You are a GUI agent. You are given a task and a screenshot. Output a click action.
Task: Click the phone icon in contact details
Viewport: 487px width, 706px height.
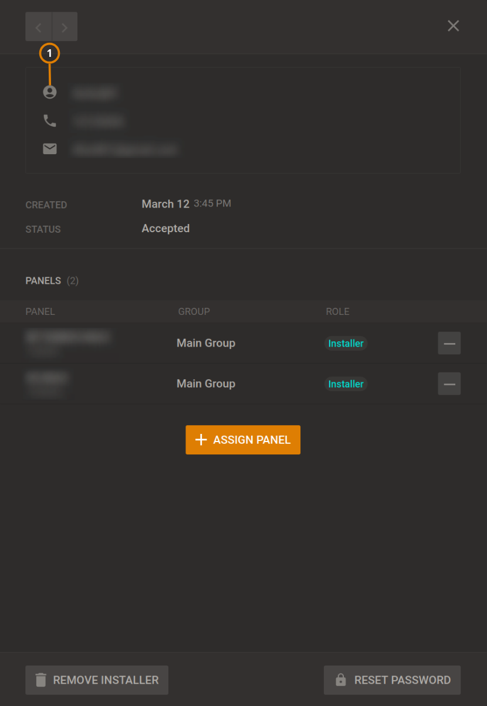50,120
